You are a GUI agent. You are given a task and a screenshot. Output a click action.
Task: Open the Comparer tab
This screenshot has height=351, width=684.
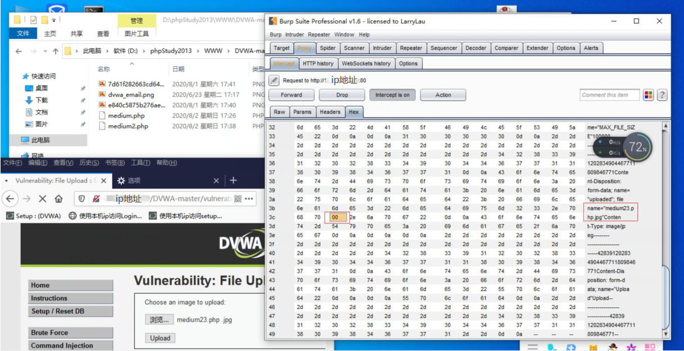coord(506,48)
